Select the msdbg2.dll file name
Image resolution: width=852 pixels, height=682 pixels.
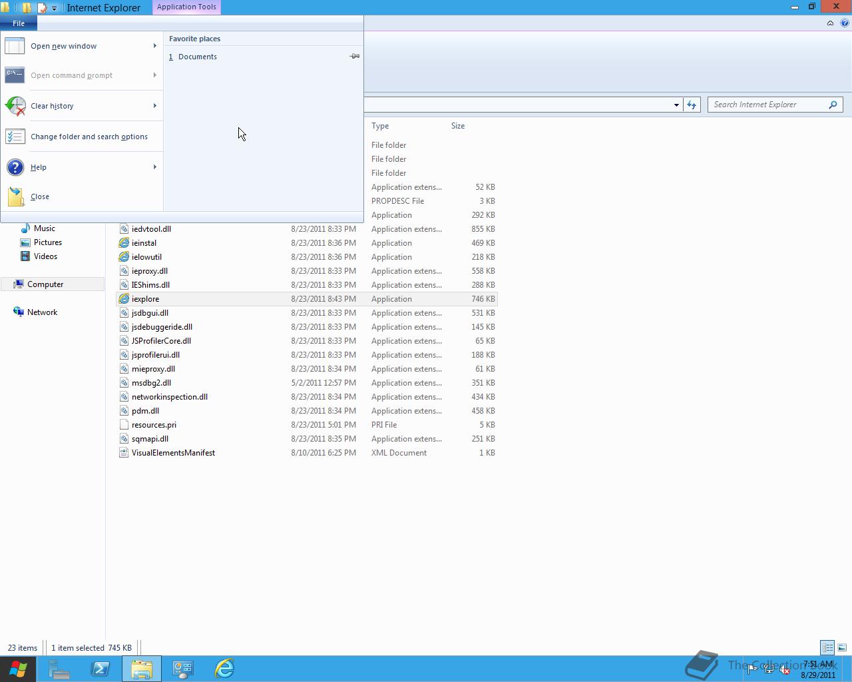(151, 383)
